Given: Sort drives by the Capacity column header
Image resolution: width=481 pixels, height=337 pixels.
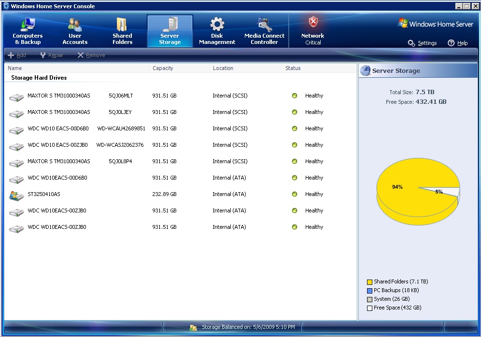Looking at the screenshot, I should (x=163, y=68).
